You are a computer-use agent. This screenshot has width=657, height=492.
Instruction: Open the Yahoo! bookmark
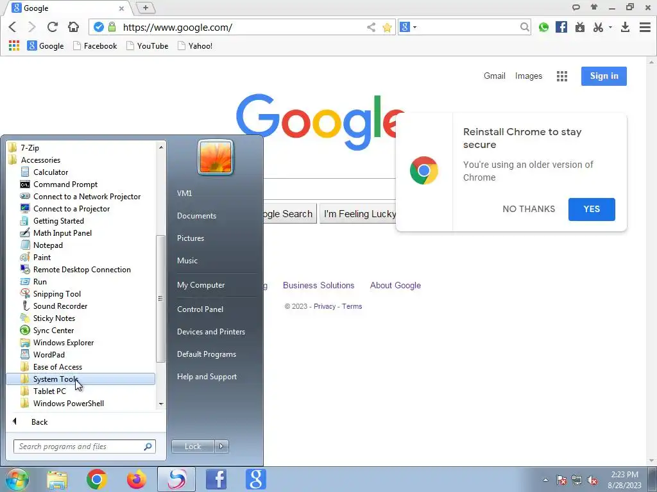point(195,45)
